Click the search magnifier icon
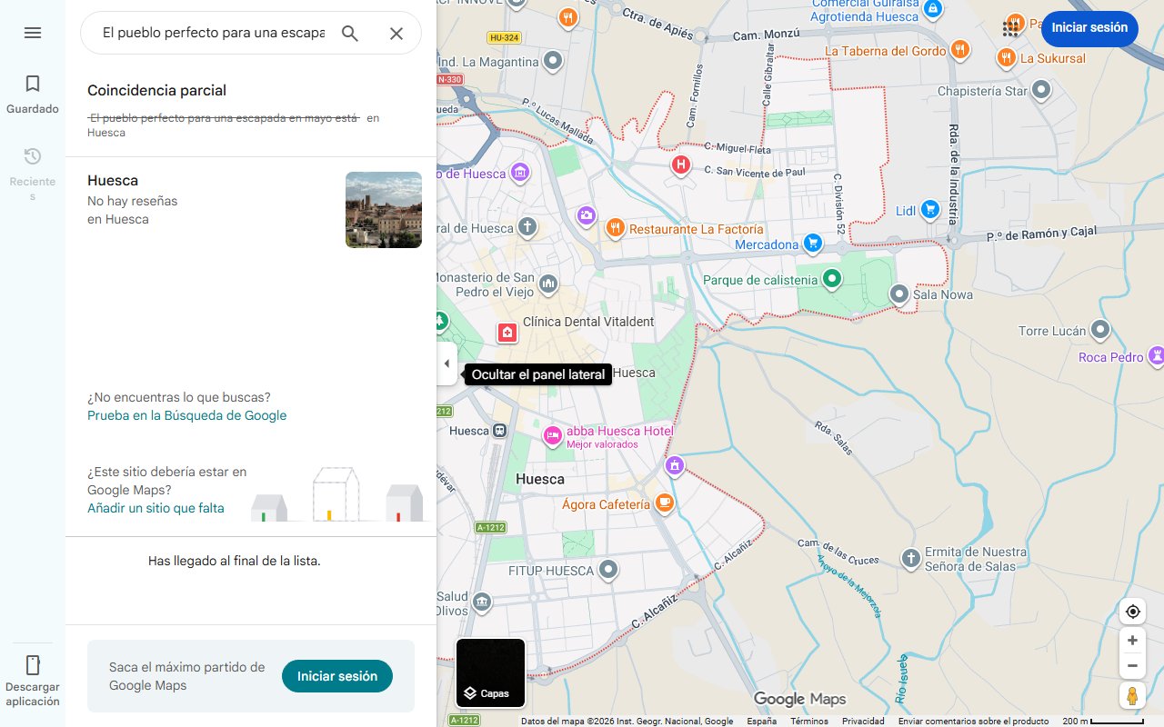This screenshot has width=1164, height=727. (349, 32)
